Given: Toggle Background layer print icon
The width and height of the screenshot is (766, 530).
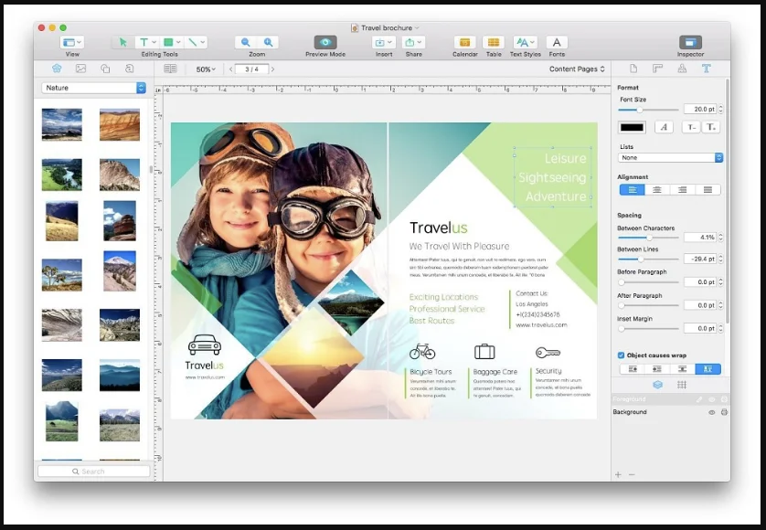Looking at the screenshot, I should coord(724,412).
